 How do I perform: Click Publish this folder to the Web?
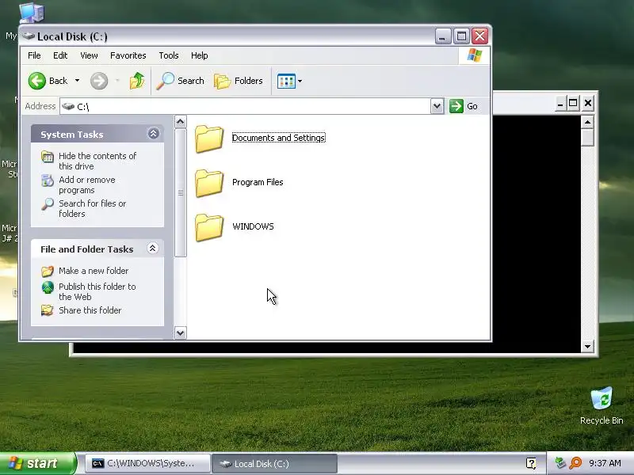[x=97, y=291]
